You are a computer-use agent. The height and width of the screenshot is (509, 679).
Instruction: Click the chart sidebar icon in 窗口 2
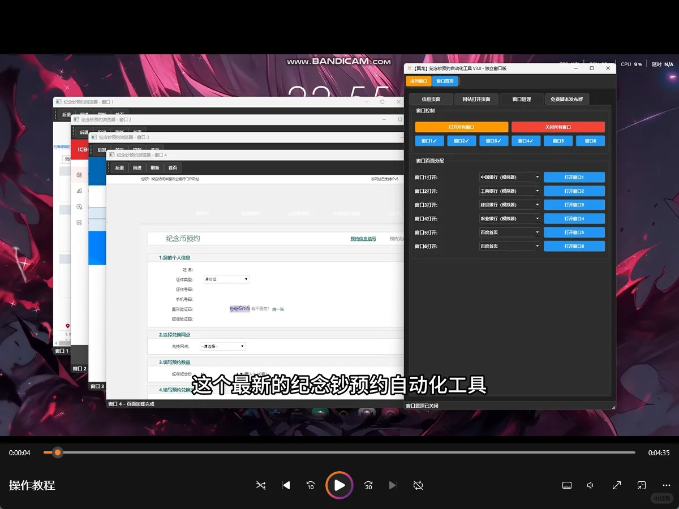(79, 191)
